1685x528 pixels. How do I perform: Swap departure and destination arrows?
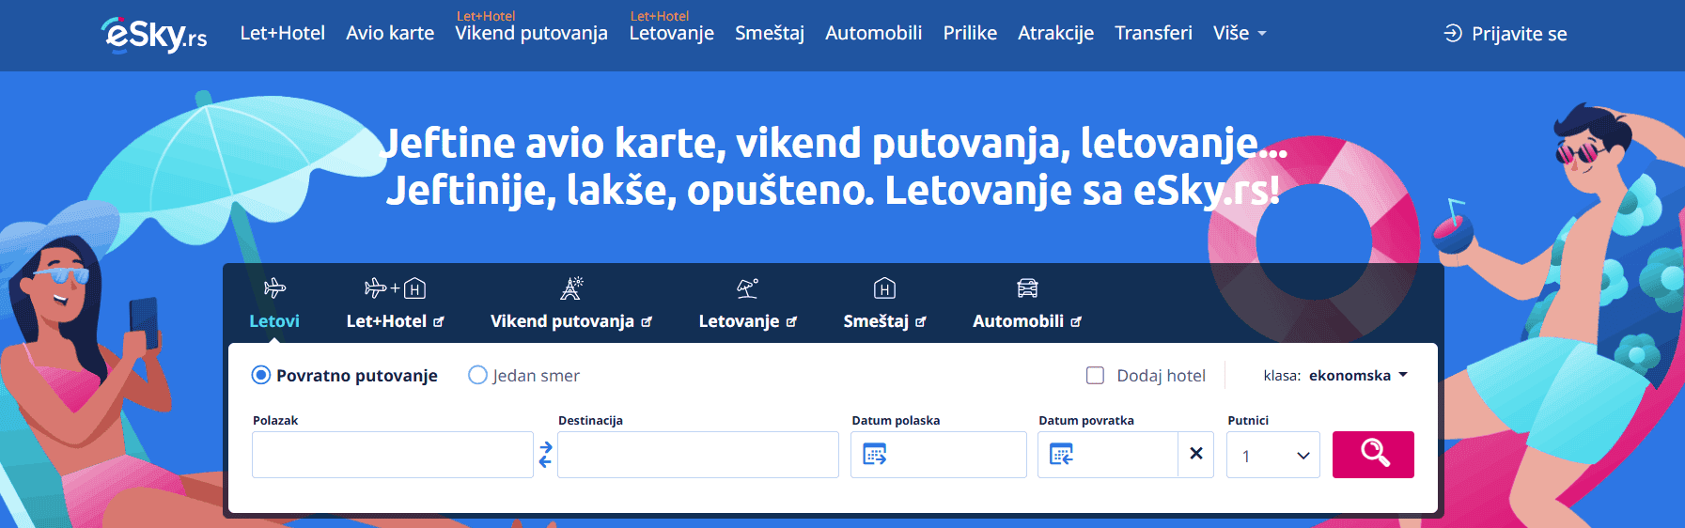[545, 455]
